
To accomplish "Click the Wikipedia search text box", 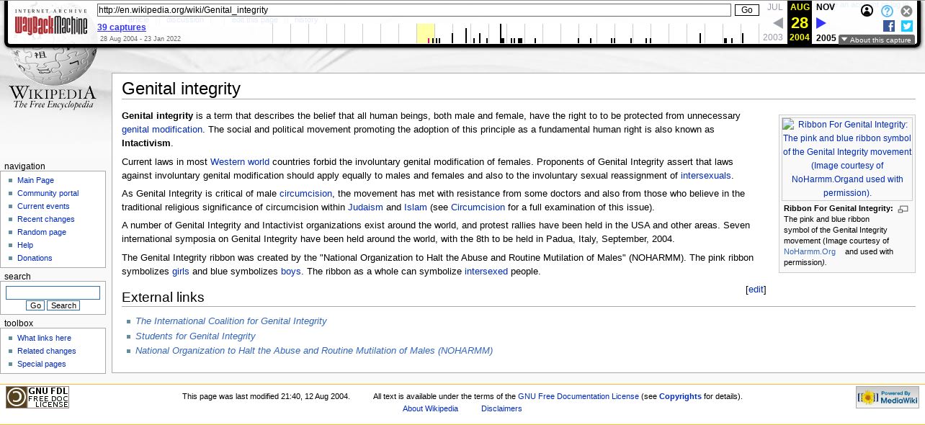I will (x=53, y=292).
